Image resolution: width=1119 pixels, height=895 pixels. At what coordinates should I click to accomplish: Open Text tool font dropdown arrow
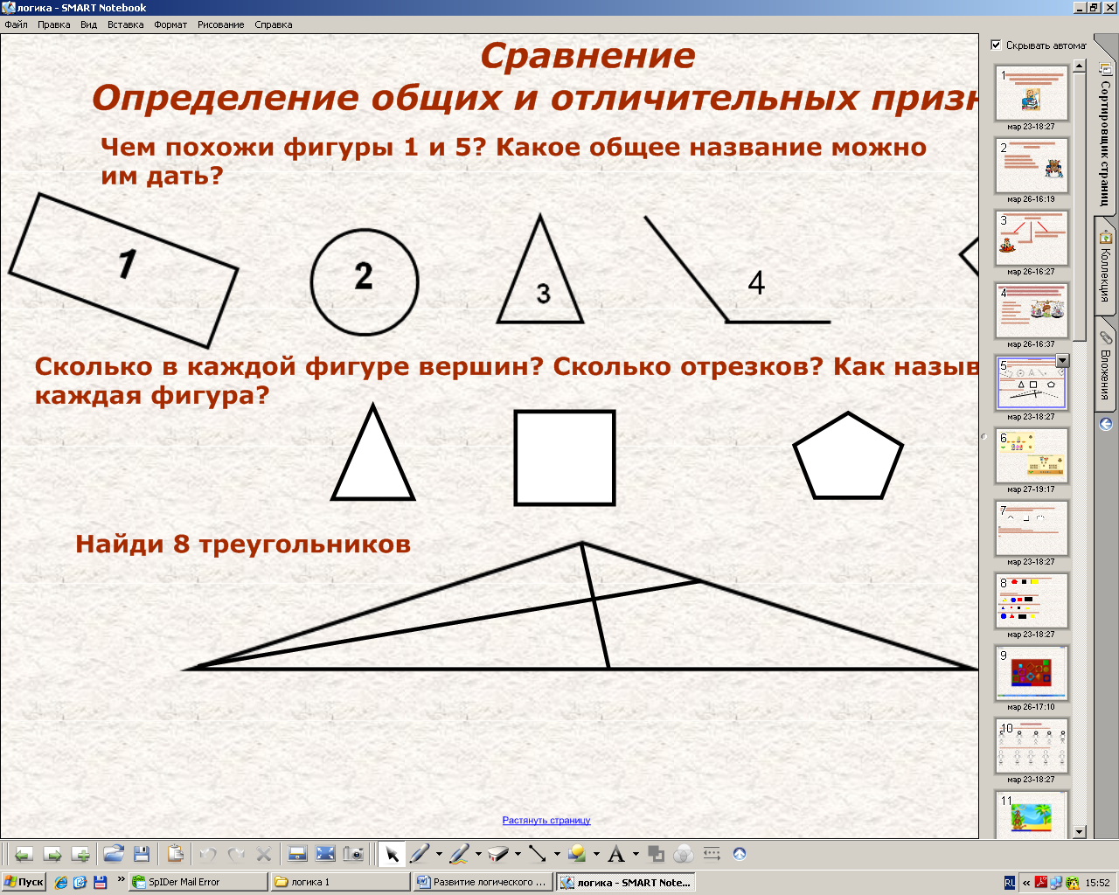[x=636, y=855]
